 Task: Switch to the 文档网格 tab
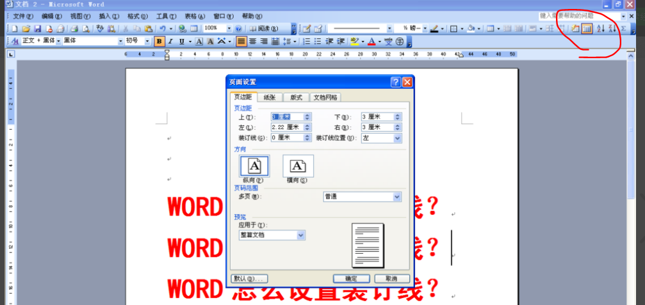pyautogui.click(x=325, y=97)
